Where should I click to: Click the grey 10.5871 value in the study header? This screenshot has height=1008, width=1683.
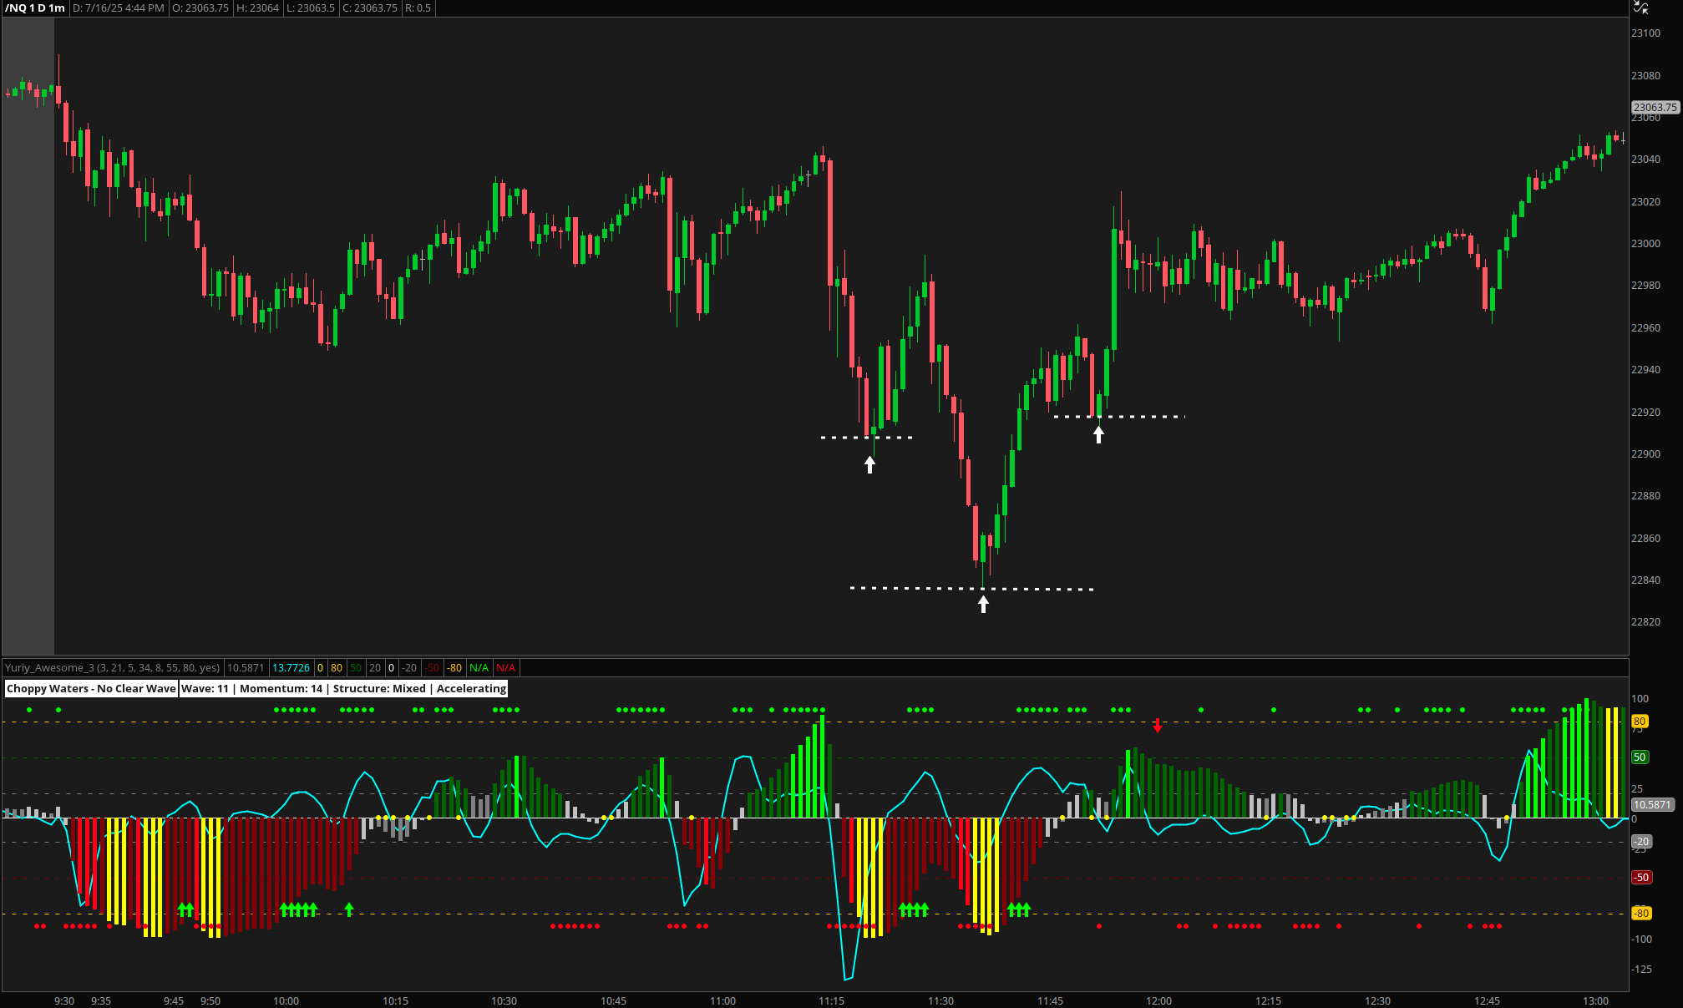[246, 667]
